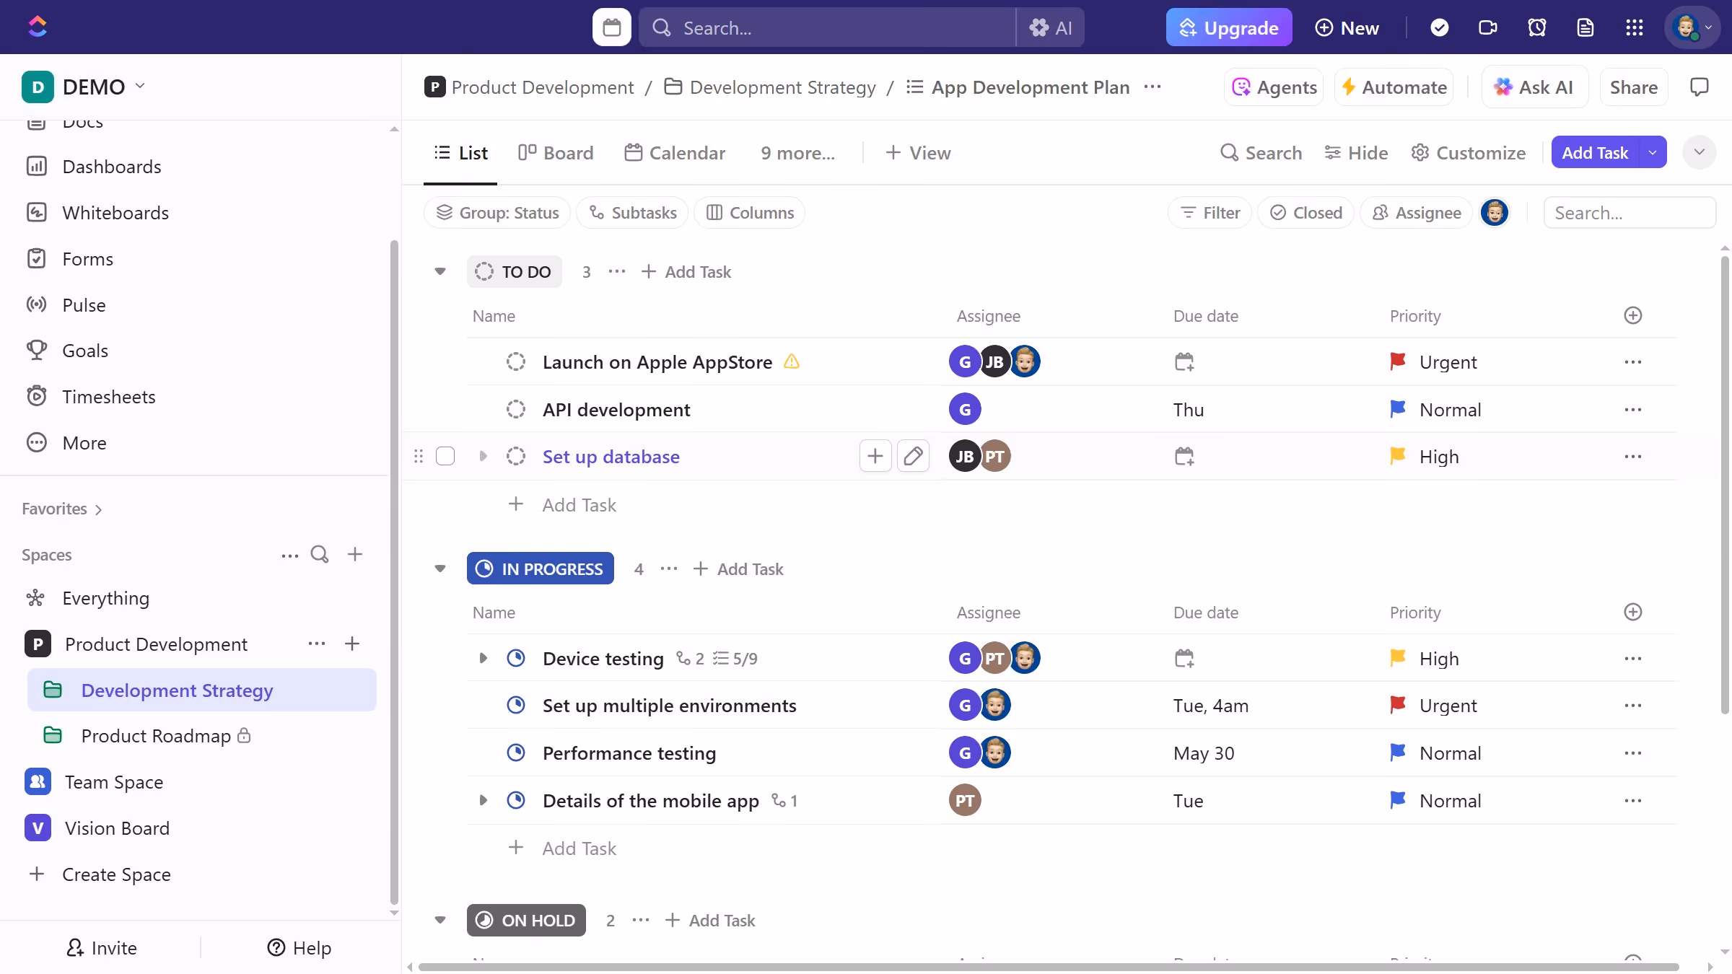
Task: Collapse the ON HOLD group
Action: pos(440,920)
